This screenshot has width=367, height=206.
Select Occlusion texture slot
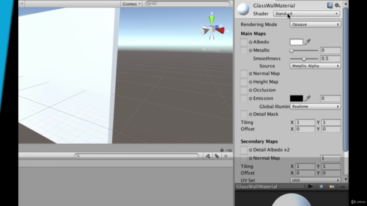click(x=244, y=90)
